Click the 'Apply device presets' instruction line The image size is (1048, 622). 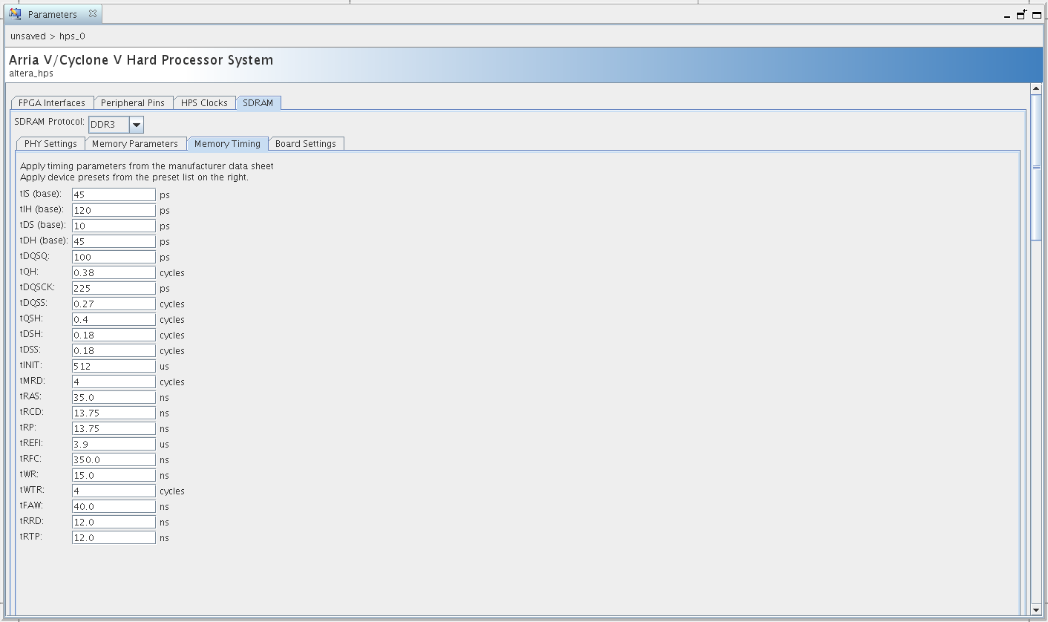pyautogui.click(x=134, y=177)
